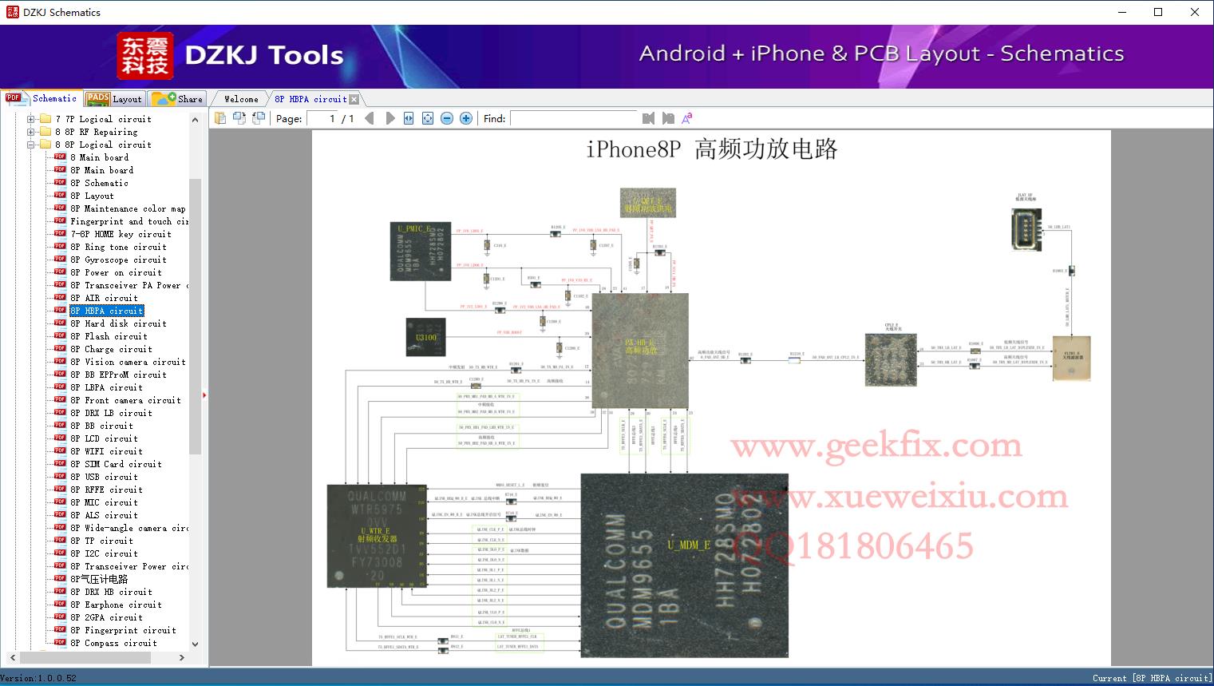Switch to the PADS Layout tab
1214x686 pixels.
point(114,98)
